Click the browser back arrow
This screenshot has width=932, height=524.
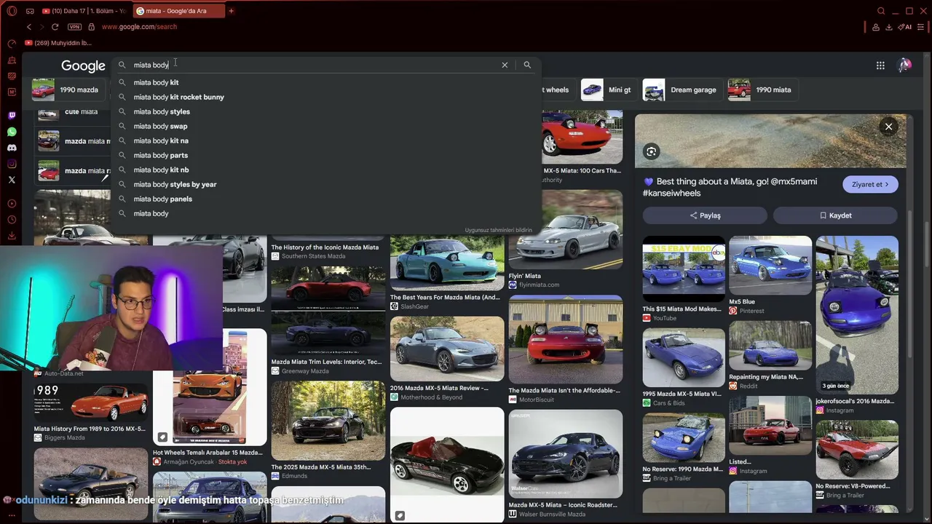29,27
